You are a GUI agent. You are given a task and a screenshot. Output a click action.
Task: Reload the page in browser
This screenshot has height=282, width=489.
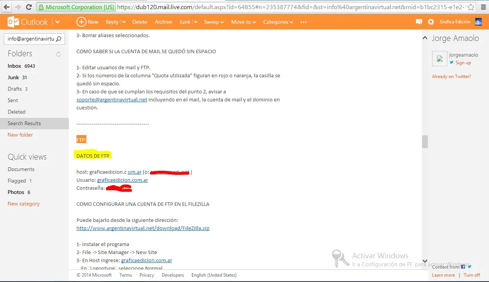point(29,7)
